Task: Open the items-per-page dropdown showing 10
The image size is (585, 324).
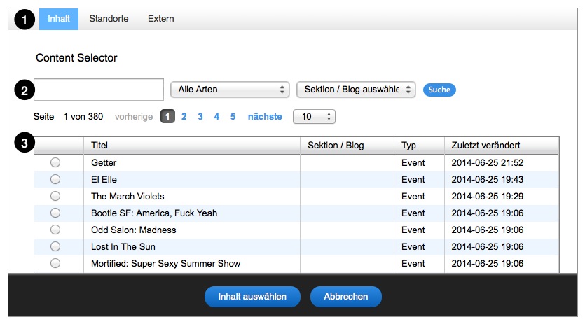Action: point(314,117)
